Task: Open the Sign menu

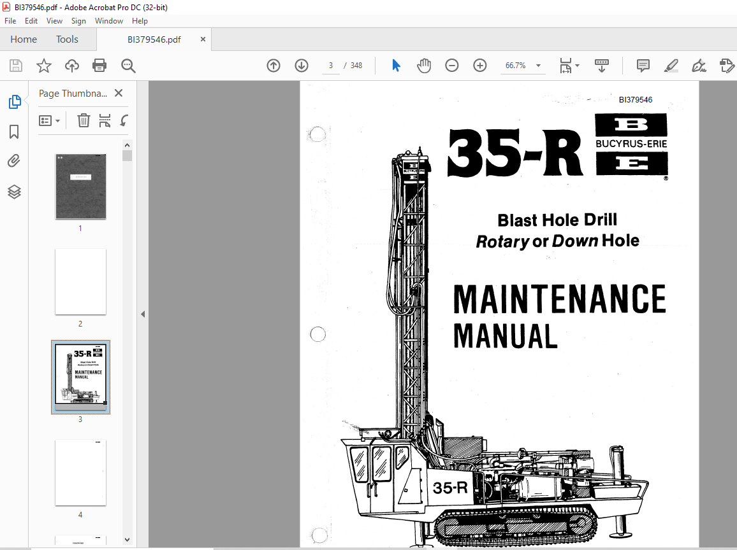Action: [78, 20]
